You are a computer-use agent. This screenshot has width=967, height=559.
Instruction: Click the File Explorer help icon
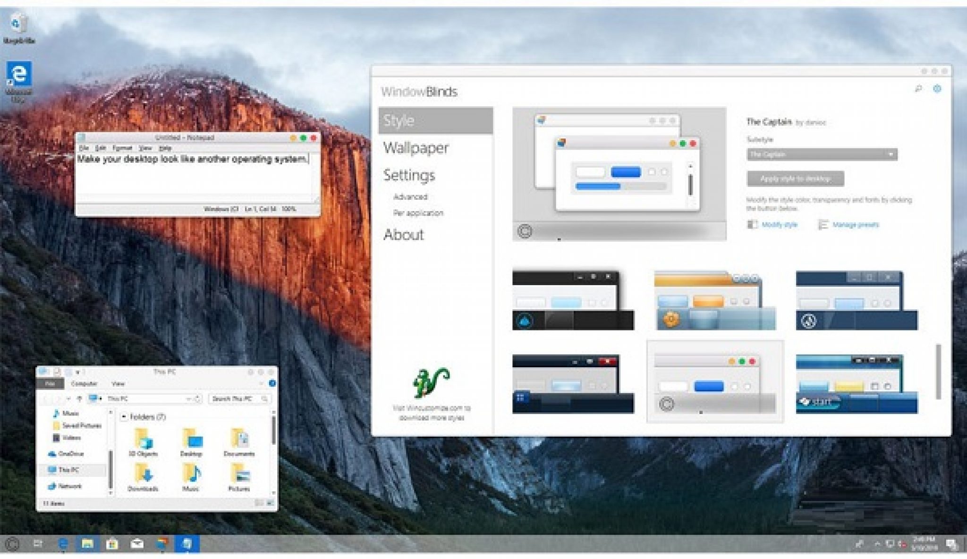pyautogui.click(x=272, y=383)
